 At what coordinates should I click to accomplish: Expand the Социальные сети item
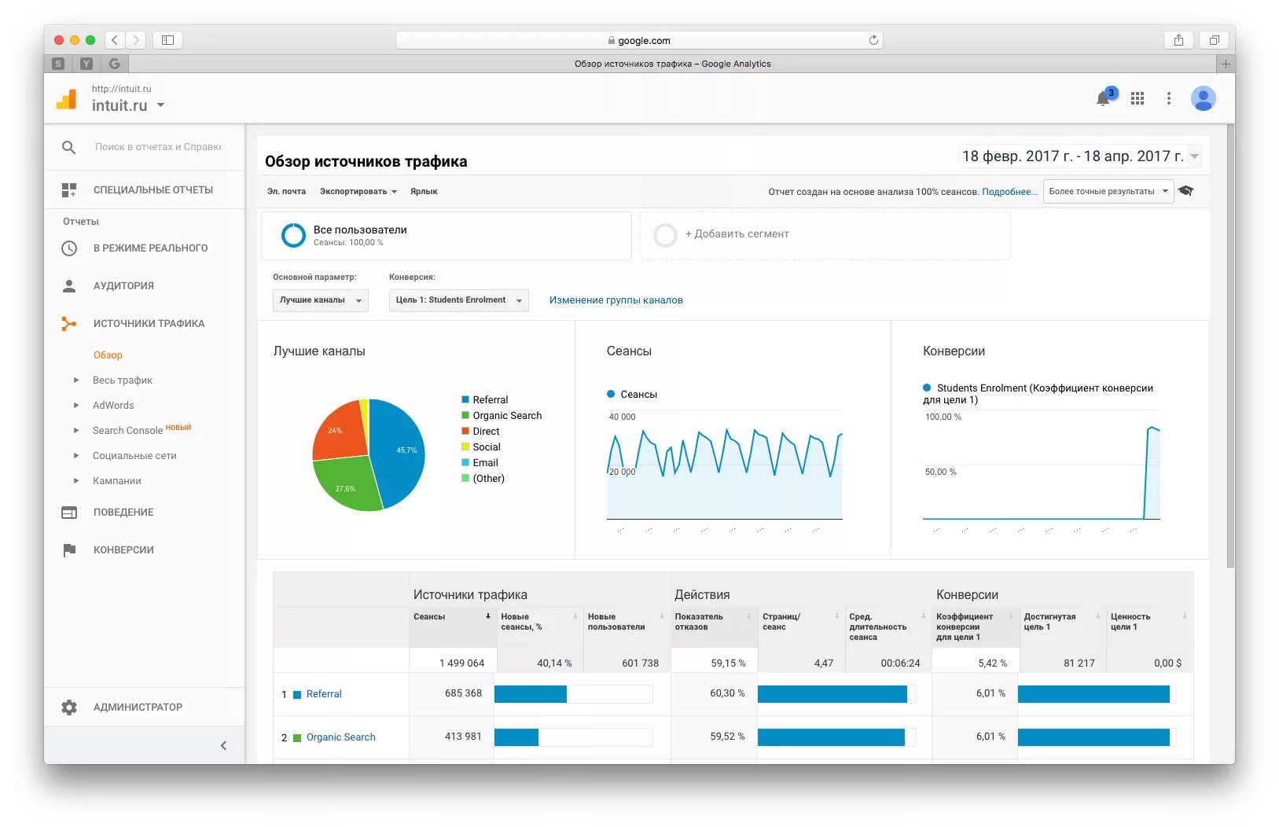(x=75, y=456)
